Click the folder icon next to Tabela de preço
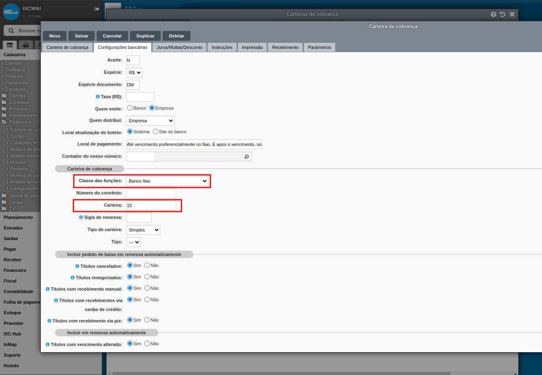 pyautogui.click(x=4, y=196)
